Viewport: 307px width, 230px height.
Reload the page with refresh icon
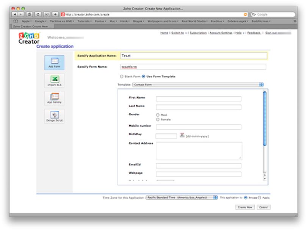click(38, 14)
